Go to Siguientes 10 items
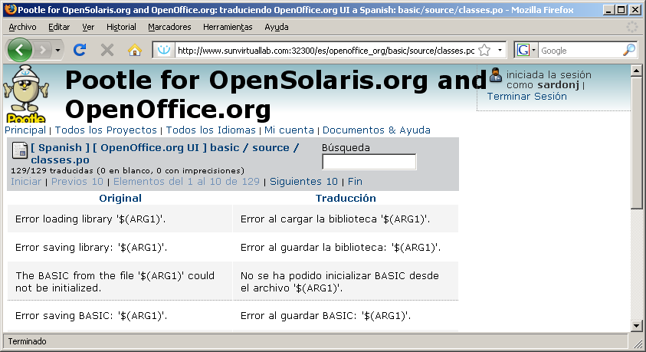 coord(303,182)
